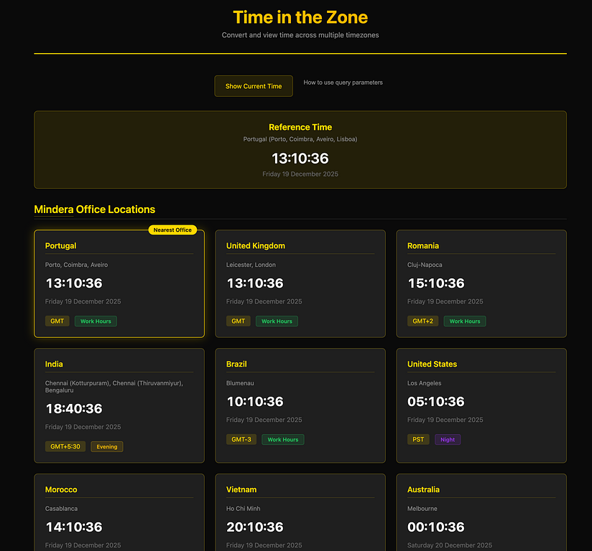Screen dimensions: 592x551
Task: Click the PST timezone badge
Action: [x=418, y=440]
